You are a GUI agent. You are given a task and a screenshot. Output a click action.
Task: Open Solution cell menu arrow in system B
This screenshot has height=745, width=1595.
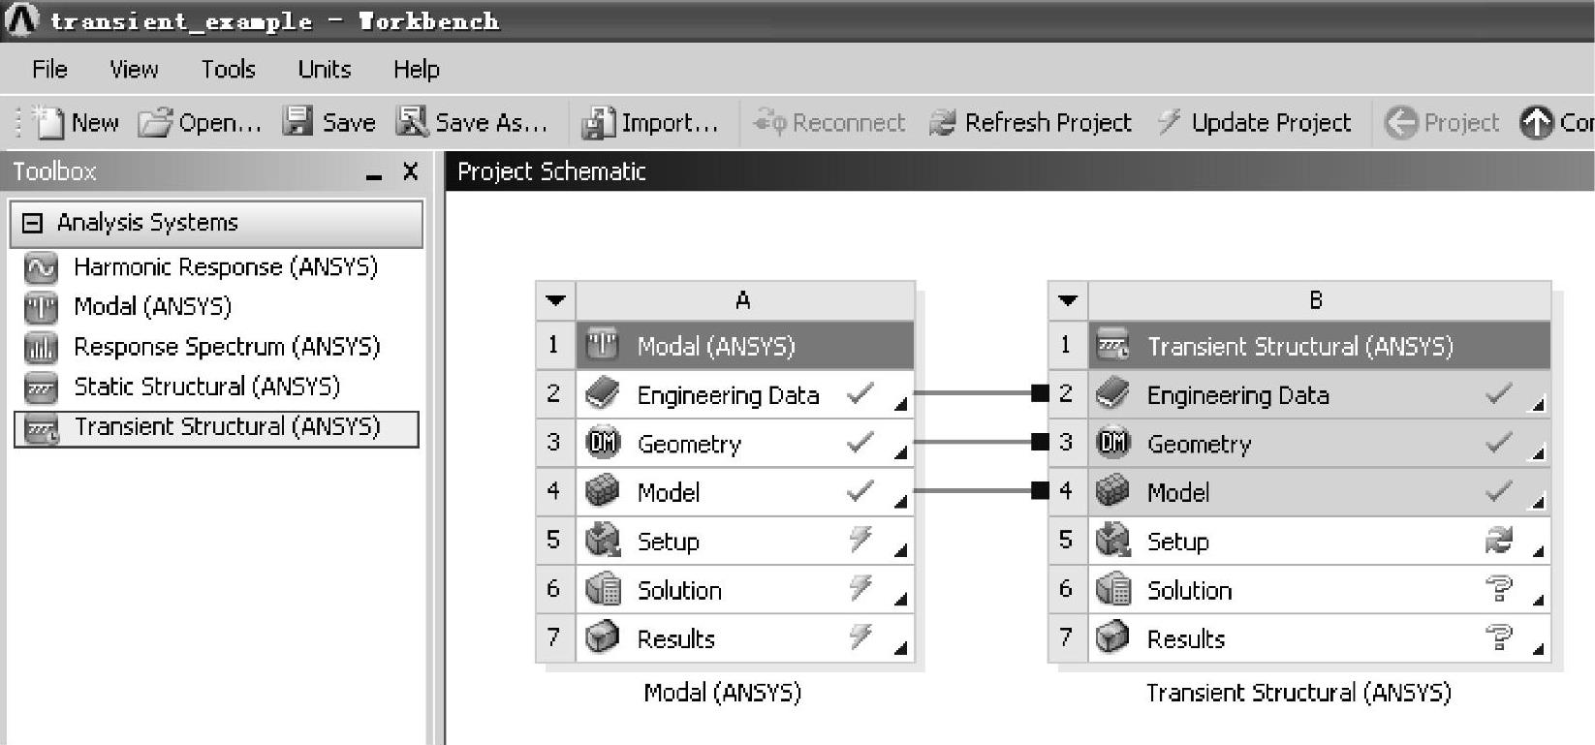pyautogui.click(x=1539, y=599)
